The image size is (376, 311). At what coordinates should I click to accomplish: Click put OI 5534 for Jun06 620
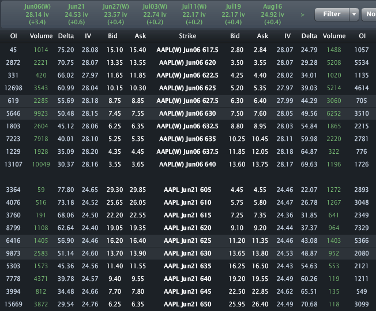(362, 63)
